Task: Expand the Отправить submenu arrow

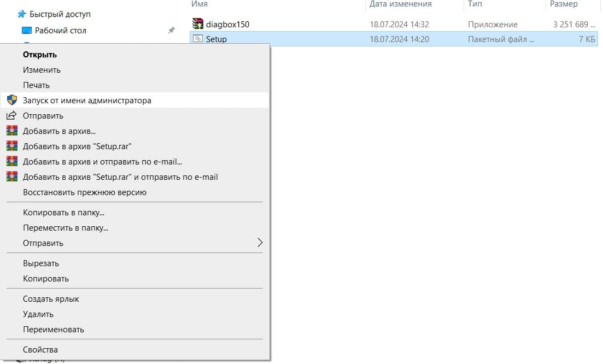Action: 260,243
